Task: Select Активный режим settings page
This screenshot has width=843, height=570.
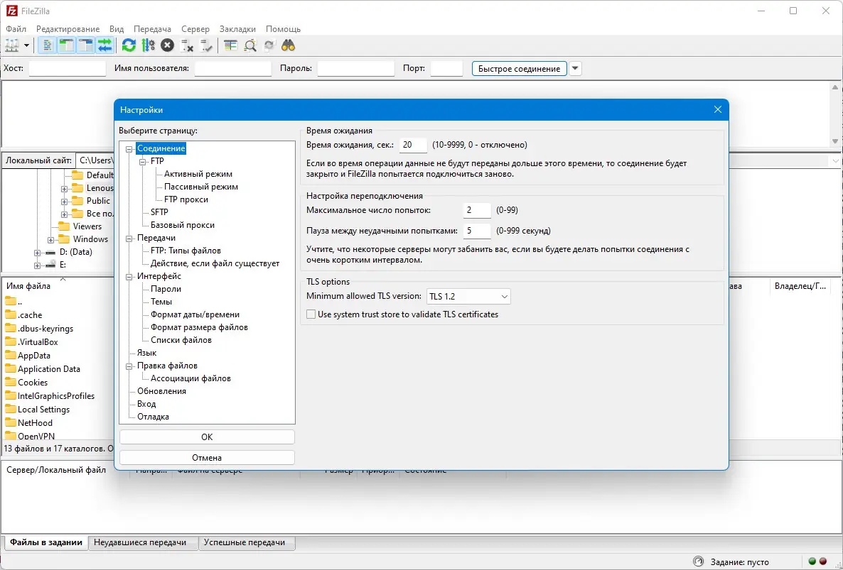Action: pyautogui.click(x=198, y=174)
